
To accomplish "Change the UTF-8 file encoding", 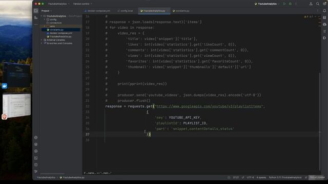I will 250,177.
